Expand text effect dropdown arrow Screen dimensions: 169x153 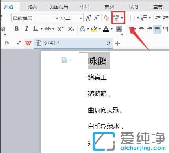[88, 29]
